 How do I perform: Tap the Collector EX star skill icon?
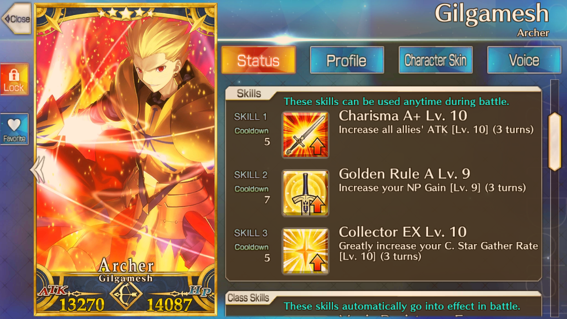(306, 251)
